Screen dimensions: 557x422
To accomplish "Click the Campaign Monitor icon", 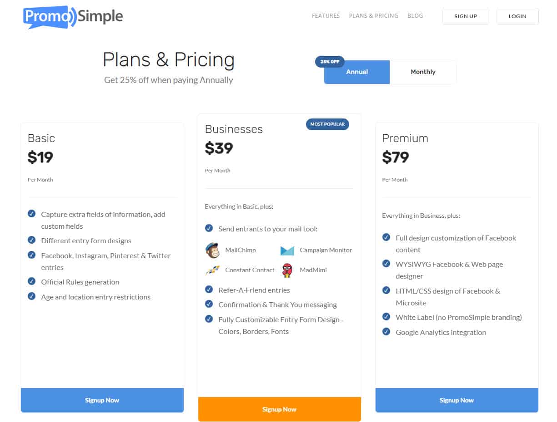I will pos(287,250).
